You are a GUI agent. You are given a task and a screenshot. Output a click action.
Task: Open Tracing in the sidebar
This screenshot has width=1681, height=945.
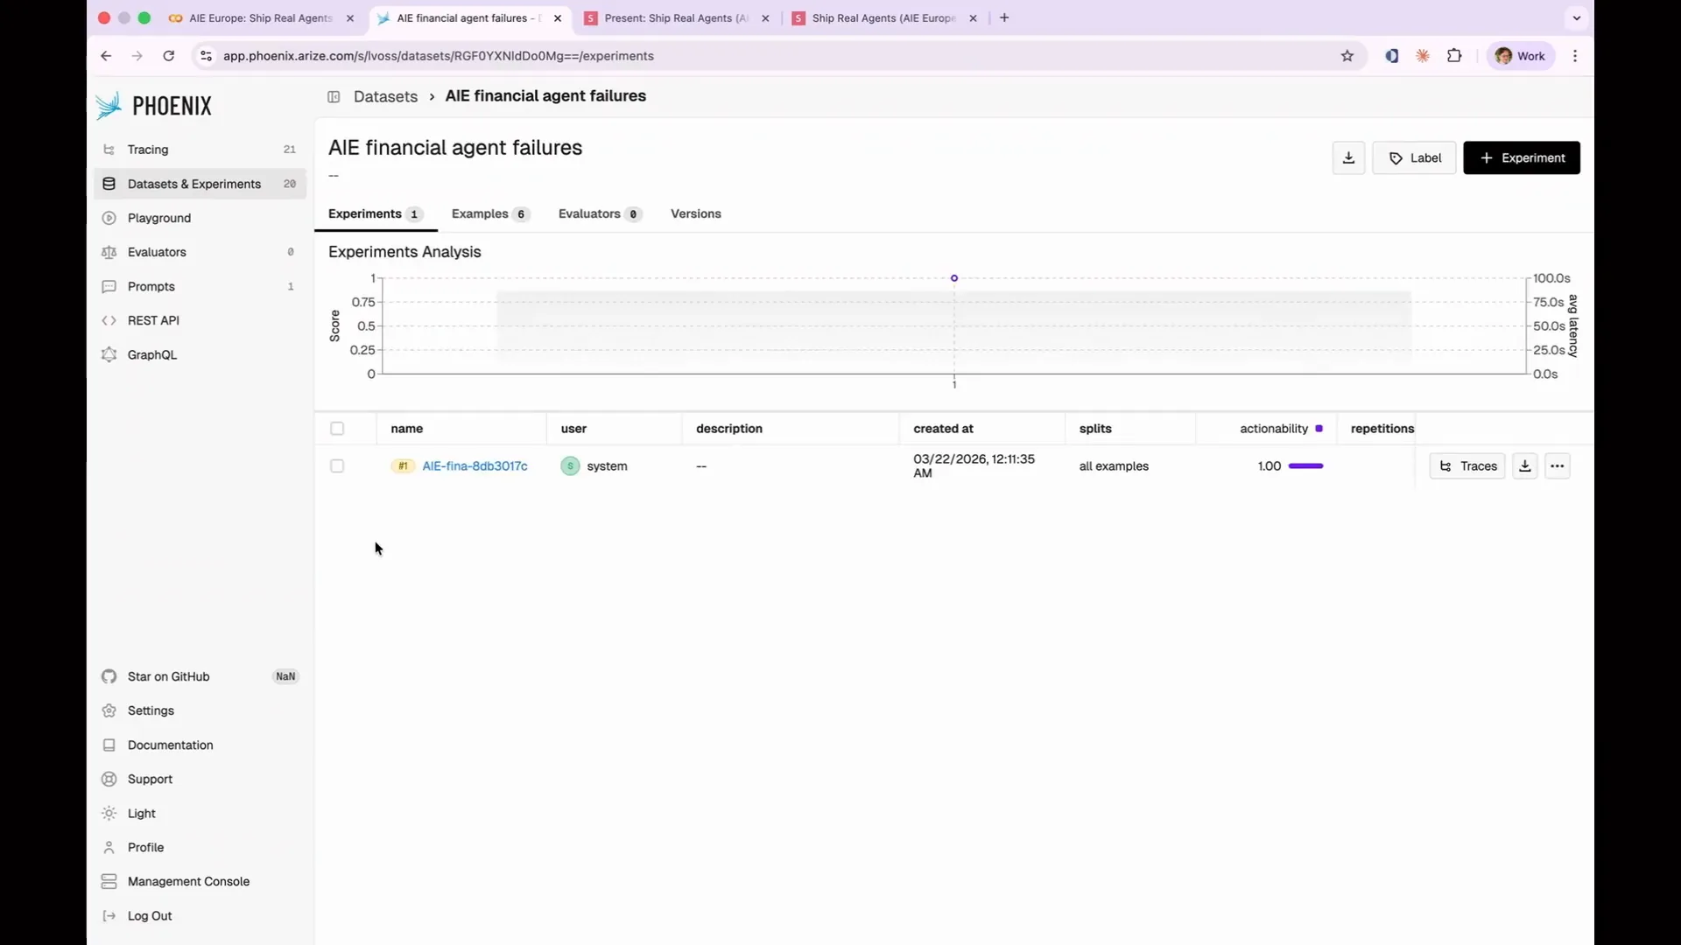[x=200, y=150]
